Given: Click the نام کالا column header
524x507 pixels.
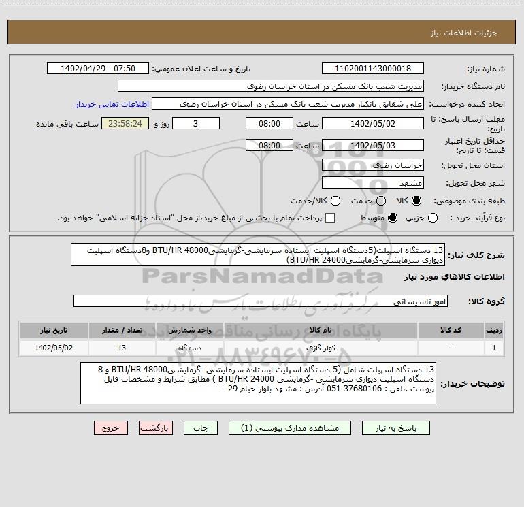Looking at the screenshot, I should [x=321, y=330].
